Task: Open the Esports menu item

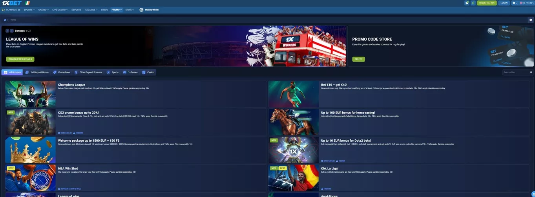Action: (76, 10)
